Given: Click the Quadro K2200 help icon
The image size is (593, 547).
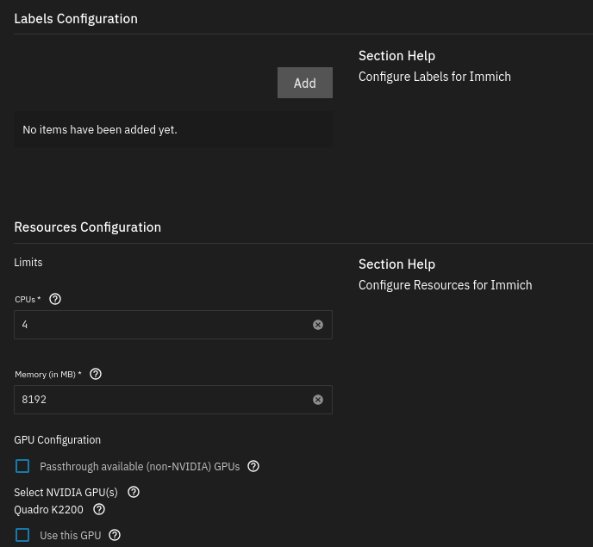Looking at the screenshot, I should [99, 509].
